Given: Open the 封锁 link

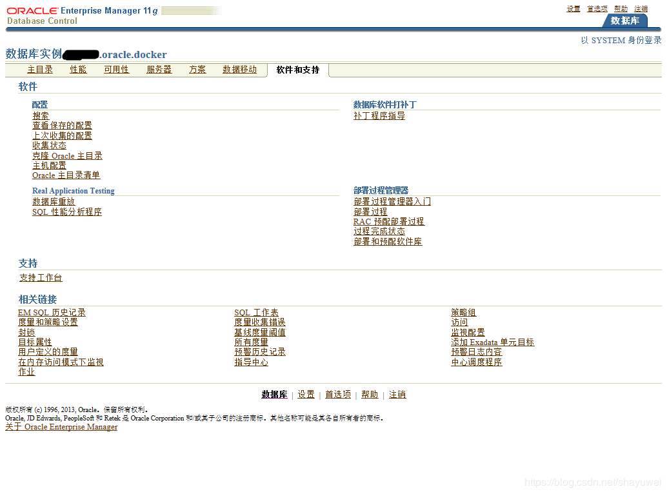Looking at the screenshot, I should [x=26, y=333].
